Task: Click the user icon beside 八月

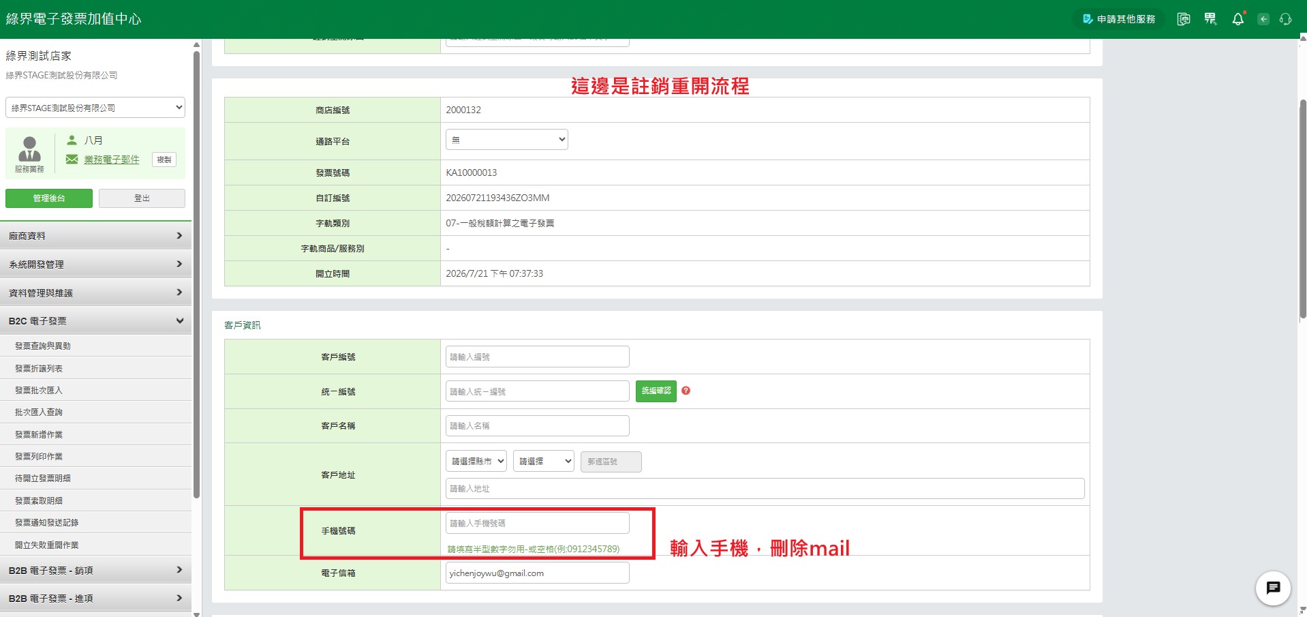Action: [72, 140]
